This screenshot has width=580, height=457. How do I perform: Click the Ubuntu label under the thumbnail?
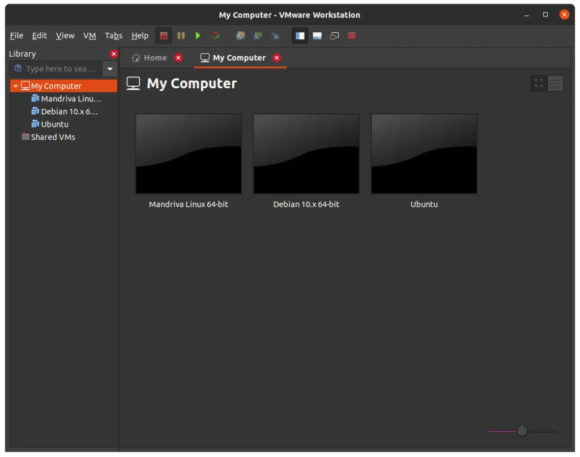point(424,204)
